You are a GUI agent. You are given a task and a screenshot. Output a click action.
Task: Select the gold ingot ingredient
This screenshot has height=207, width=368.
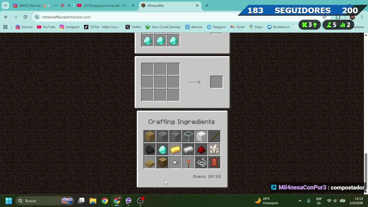point(175,149)
